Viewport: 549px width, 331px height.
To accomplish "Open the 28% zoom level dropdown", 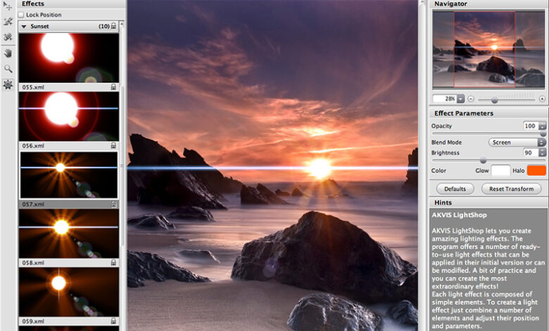I will click(x=461, y=99).
